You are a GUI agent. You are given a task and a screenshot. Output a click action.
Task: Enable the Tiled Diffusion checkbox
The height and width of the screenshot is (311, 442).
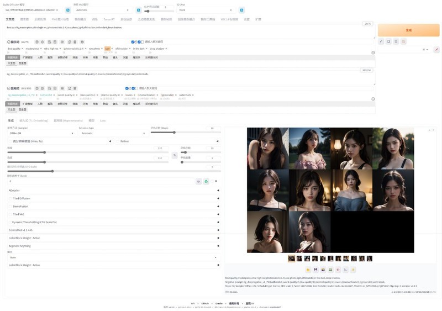(x=10, y=198)
